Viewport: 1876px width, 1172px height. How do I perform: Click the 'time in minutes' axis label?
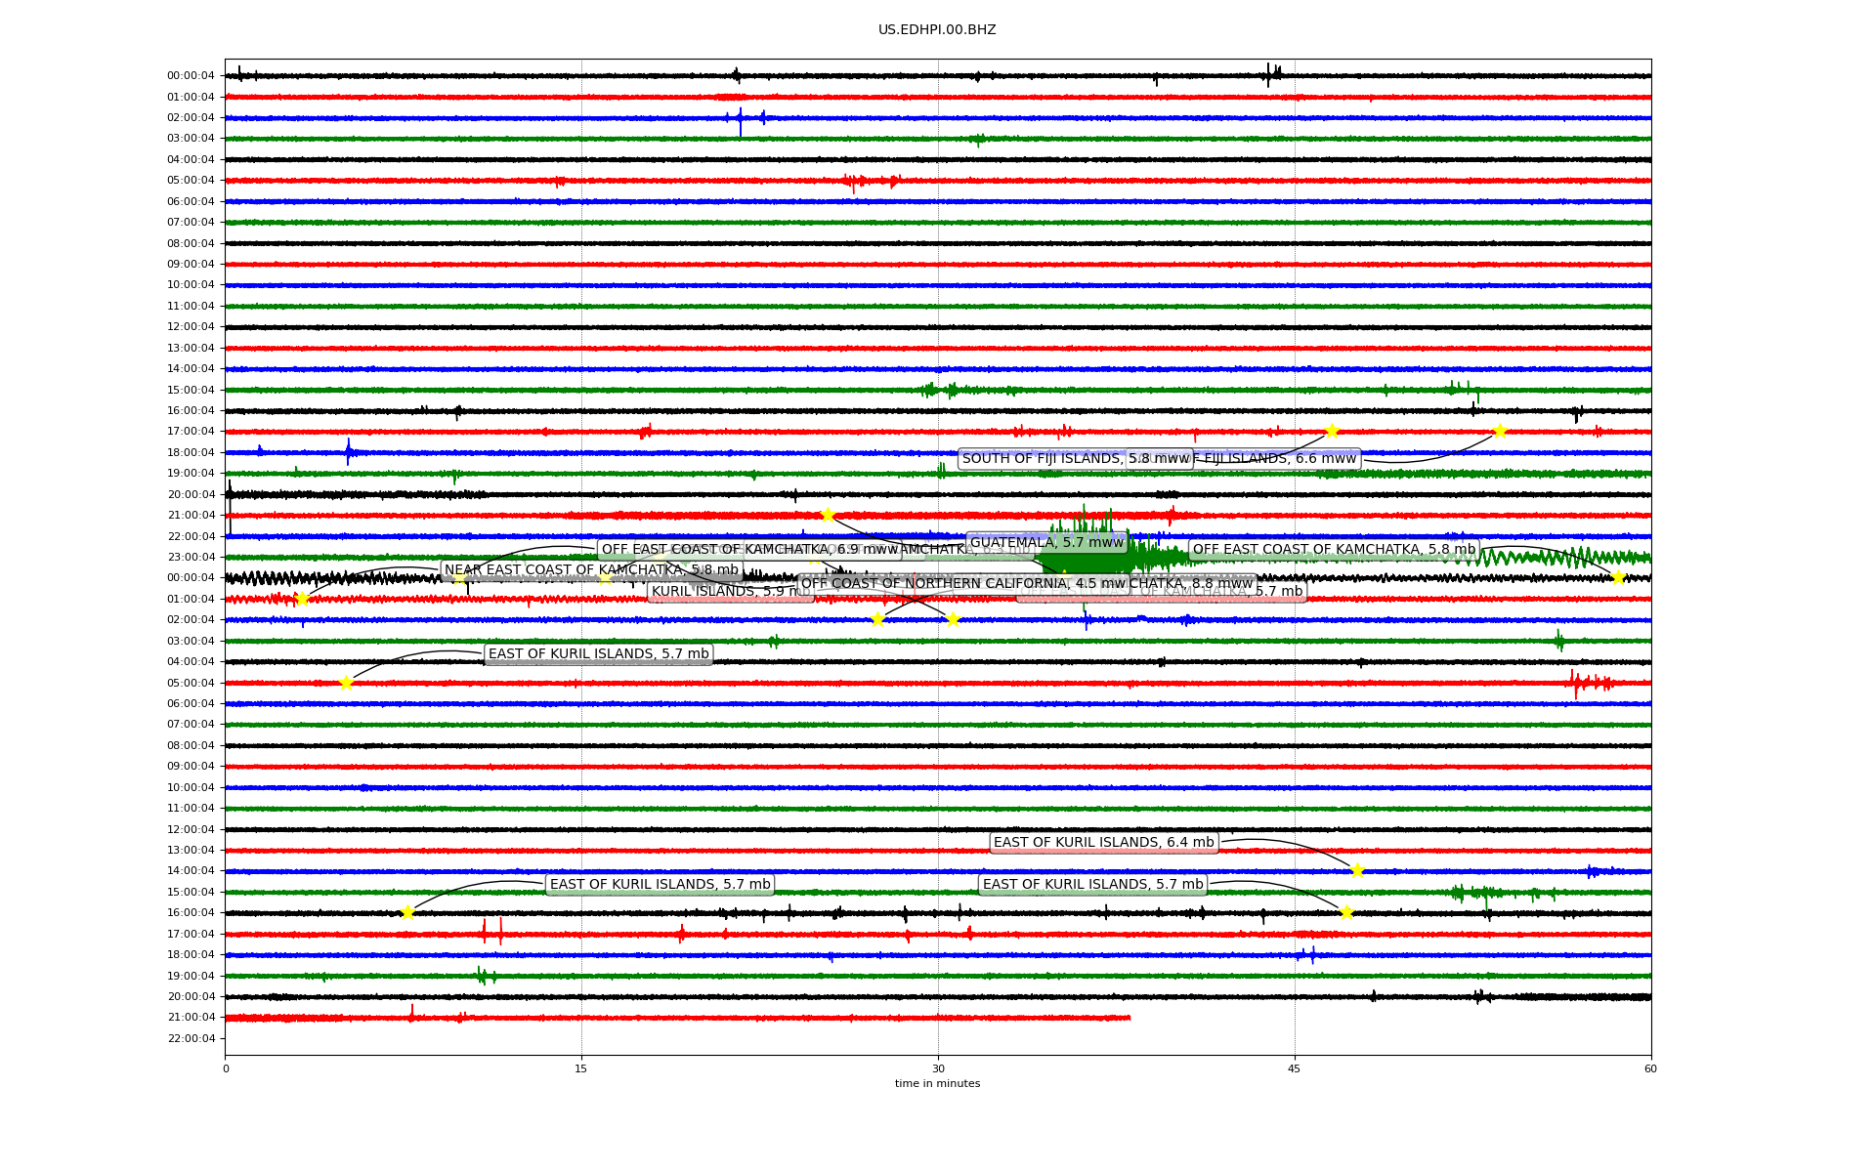tap(937, 1083)
